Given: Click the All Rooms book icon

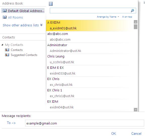Looking at the screenshot, I should click(5, 17).
